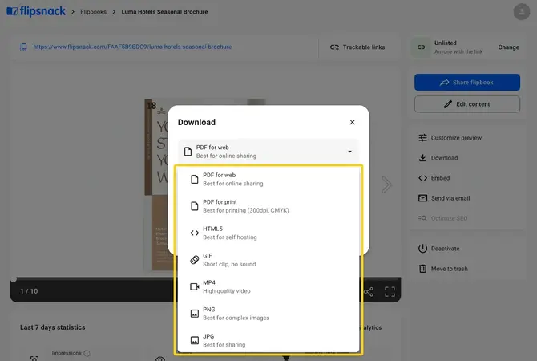Go to the next flipbook page arrow
This screenshot has width=537, height=361.
(386, 185)
